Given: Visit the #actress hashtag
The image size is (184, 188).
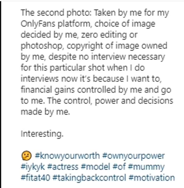Looking at the screenshot, I should 63,167.
